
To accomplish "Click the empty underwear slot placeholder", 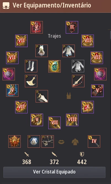I will [69, 96].
